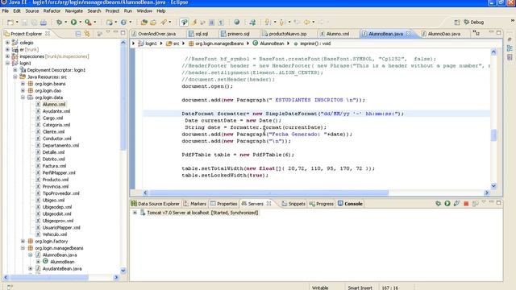Screen dimensions: 516x290
Task: Click the Start server in profile mode icon
Action: pyautogui.click(x=456, y=204)
